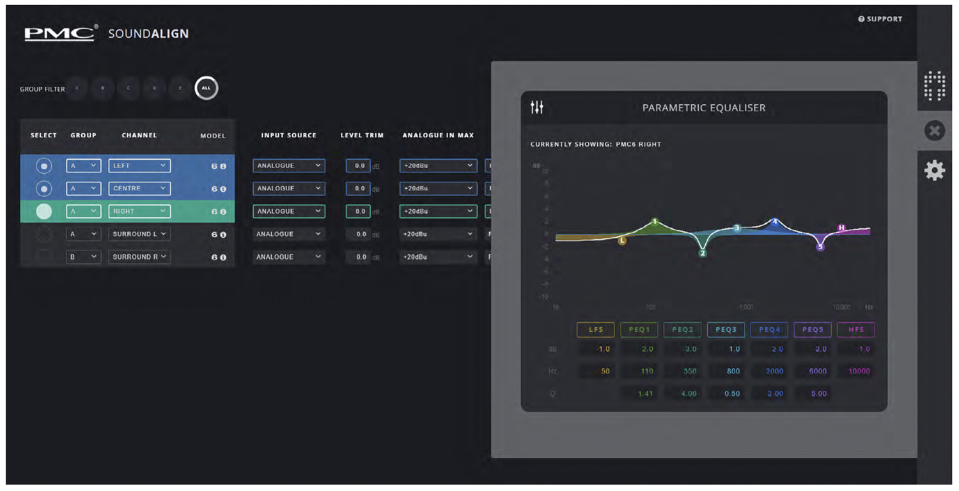Screen dimensions: 959x491
Task: Select the H high-shelf node on EQ graph
Action: (841, 228)
